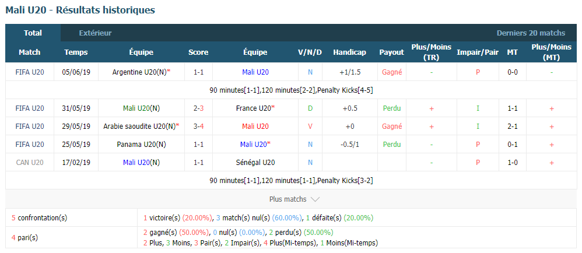Click the Penalty Kicks[3-2] detail line

[292, 181]
